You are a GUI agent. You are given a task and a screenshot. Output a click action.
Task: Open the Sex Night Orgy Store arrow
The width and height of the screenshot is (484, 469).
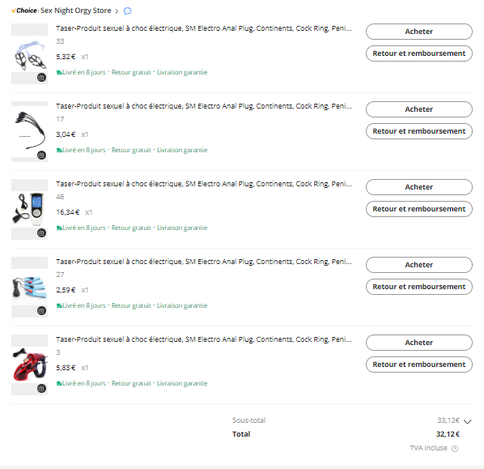pyautogui.click(x=117, y=11)
